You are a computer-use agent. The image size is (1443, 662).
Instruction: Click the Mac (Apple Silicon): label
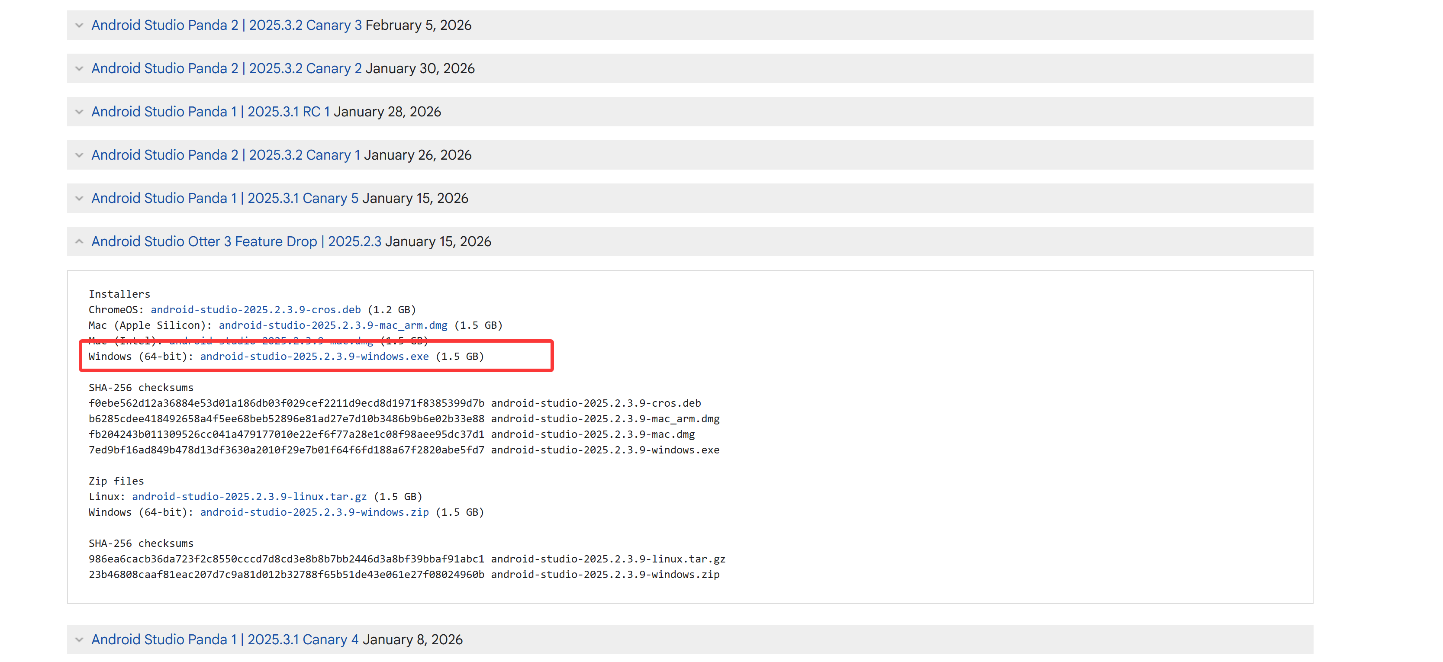tap(150, 325)
